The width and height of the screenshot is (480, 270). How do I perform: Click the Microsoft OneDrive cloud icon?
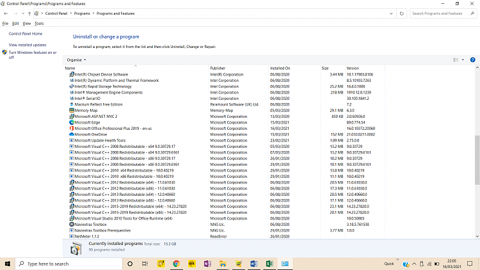(x=71, y=134)
